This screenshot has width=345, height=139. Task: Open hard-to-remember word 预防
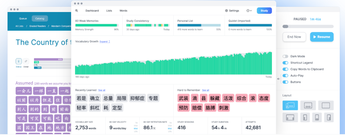[184, 108]
